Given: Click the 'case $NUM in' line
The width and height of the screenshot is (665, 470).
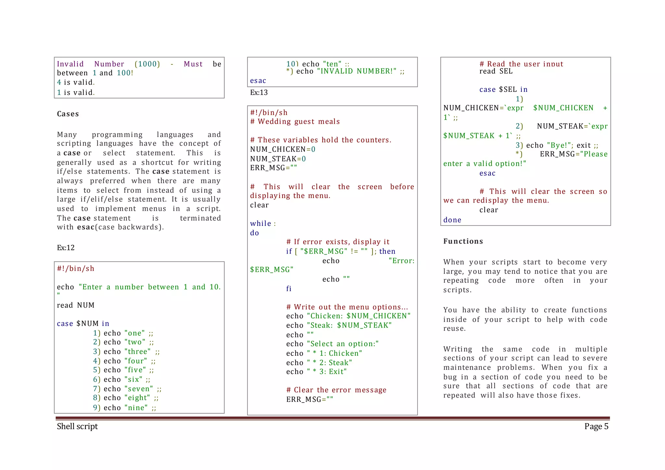Looking at the screenshot, I should pos(83,324).
